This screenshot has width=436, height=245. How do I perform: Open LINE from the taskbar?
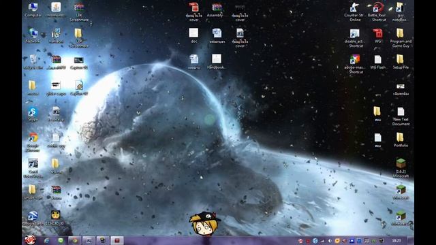coord(61,240)
